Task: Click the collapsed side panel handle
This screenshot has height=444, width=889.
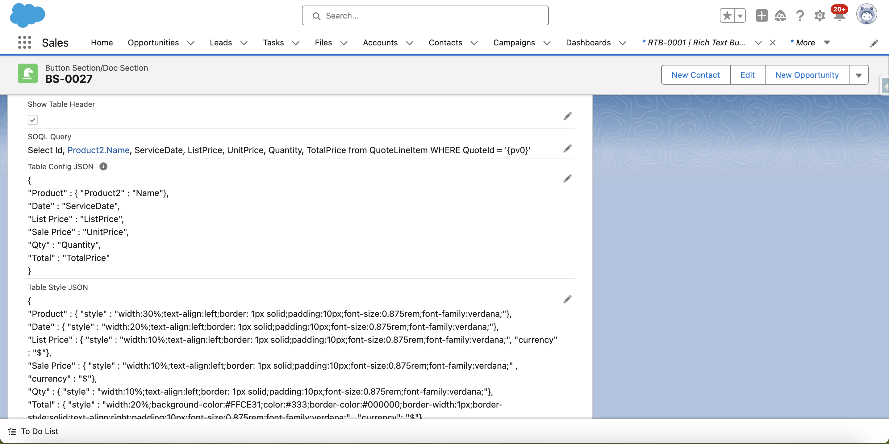Action: (x=885, y=85)
